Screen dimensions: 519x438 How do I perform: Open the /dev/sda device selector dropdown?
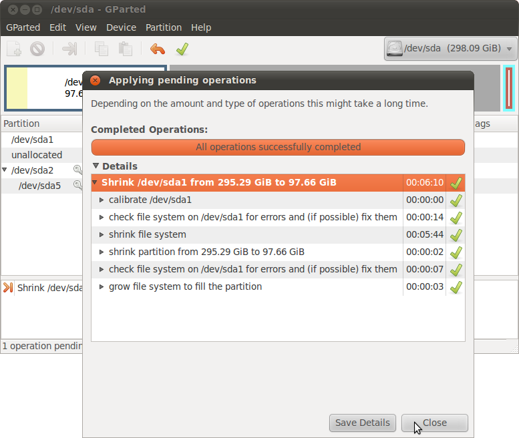tap(450, 49)
